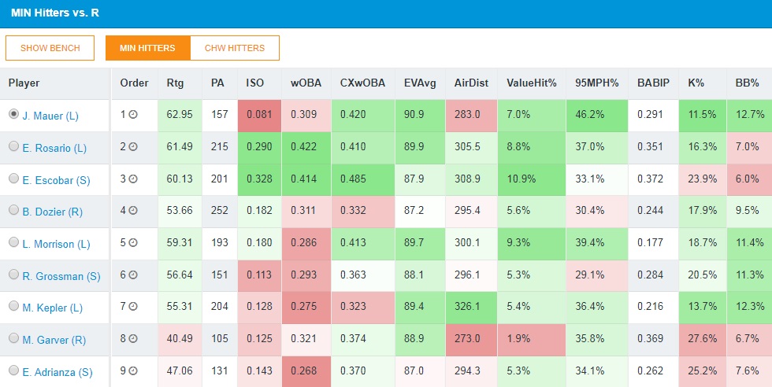Sort by the 95MPH% column header
Viewport: 772px width, 387px height.
click(597, 83)
